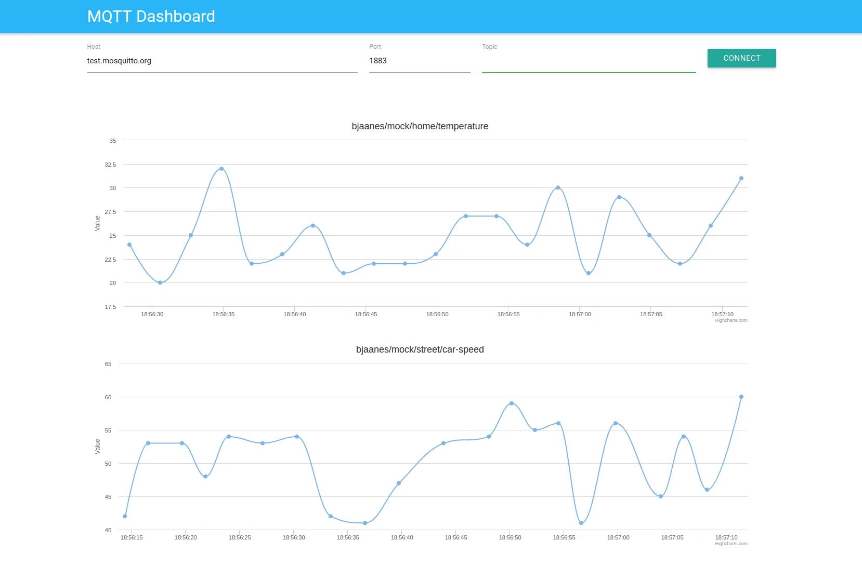This screenshot has height=567, width=862.
Task: Click the Value axis title of temperature chart
Action: tap(97, 223)
